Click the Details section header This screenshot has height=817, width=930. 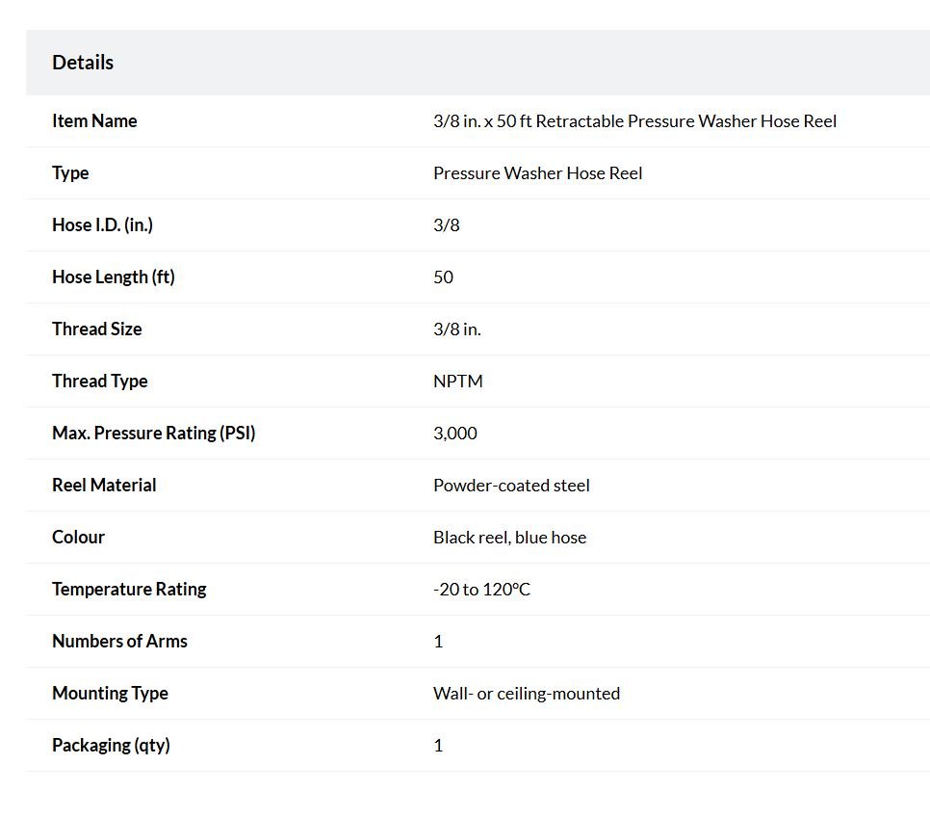[83, 63]
